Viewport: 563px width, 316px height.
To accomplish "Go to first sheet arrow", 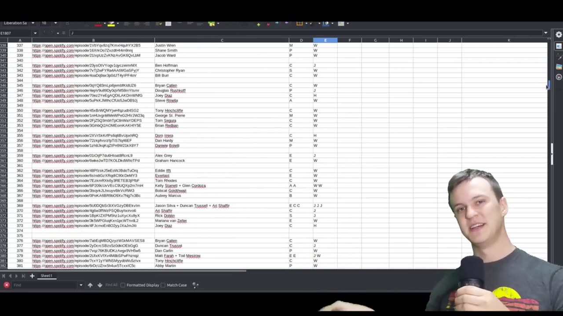I will (4, 276).
